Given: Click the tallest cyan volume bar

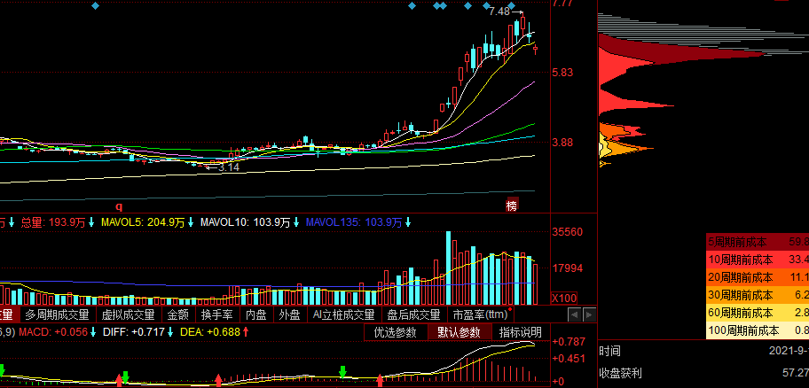Looking at the screenshot, I should (x=448, y=268).
